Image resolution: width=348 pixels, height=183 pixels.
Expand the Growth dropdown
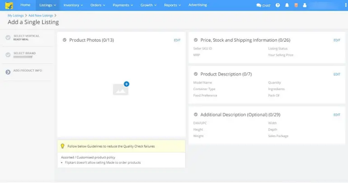pyautogui.click(x=148, y=5)
